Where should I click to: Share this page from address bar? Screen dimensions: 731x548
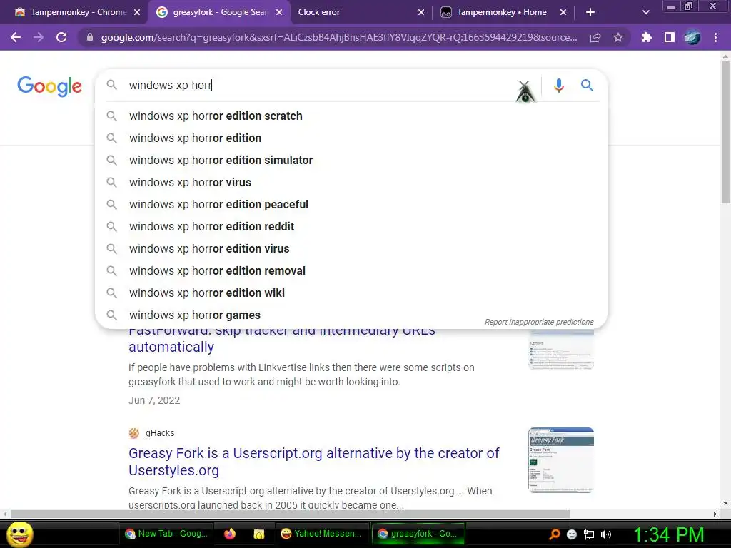click(595, 37)
